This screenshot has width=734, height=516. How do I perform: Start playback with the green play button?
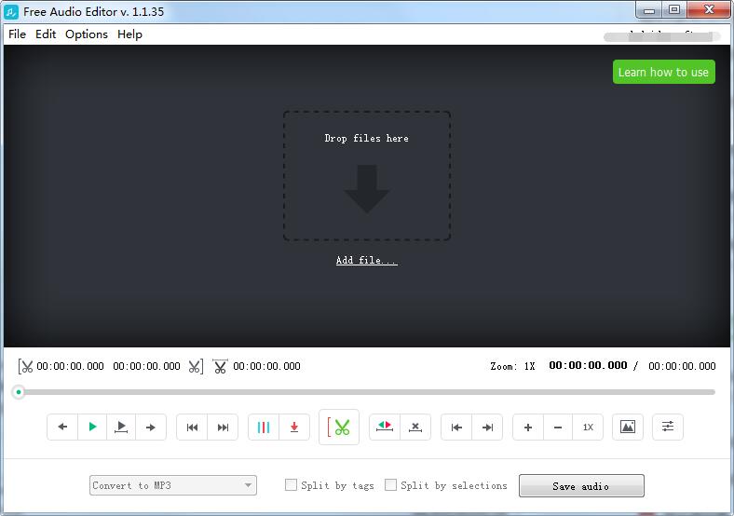point(92,427)
